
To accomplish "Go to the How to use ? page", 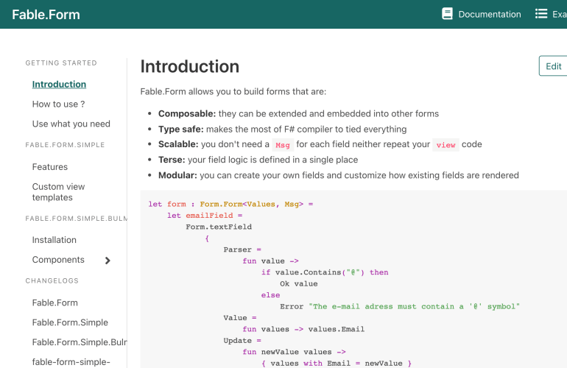I will point(58,105).
